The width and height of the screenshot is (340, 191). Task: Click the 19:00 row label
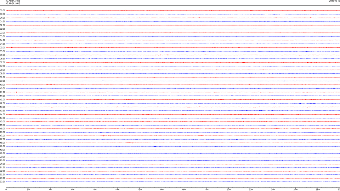click(2, 150)
